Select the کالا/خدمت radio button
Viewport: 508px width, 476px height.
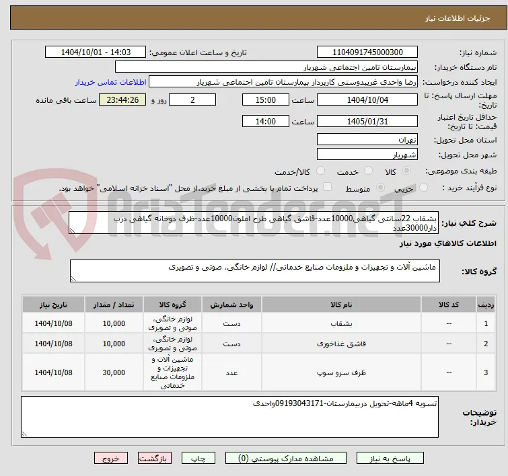pos(320,170)
